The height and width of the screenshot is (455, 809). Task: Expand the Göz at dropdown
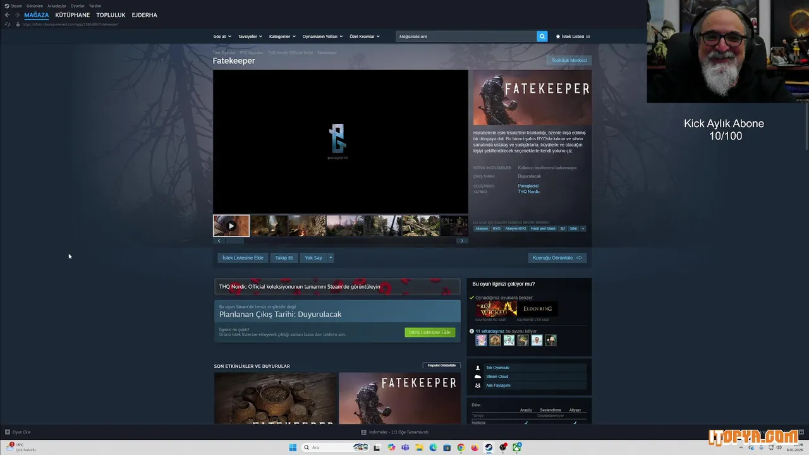(222, 36)
